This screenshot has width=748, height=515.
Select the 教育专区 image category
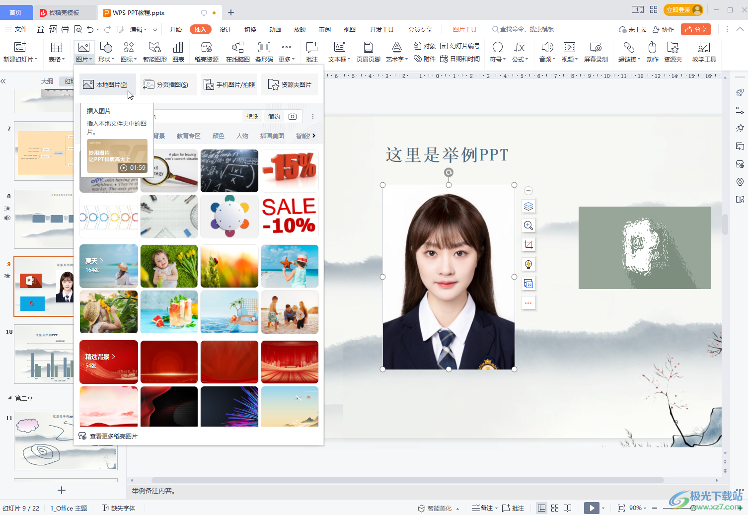click(189, 136)
